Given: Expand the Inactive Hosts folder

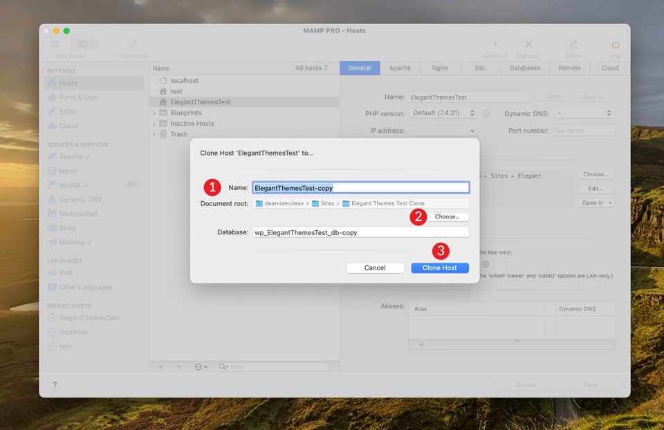Looking at the screenshot, I should coord(154,124).
